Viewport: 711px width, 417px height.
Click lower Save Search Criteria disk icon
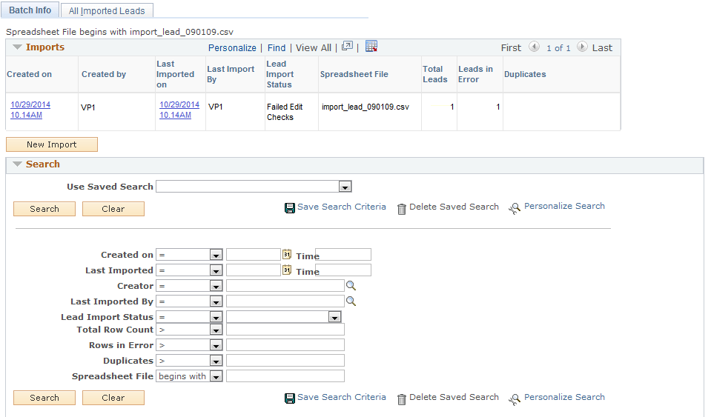pyautogui.click(x=289, y=398)
